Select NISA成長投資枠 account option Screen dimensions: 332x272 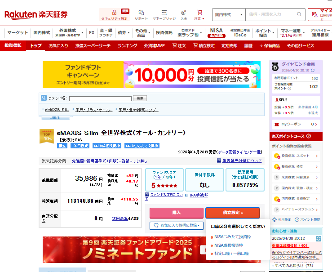(229, 245)
